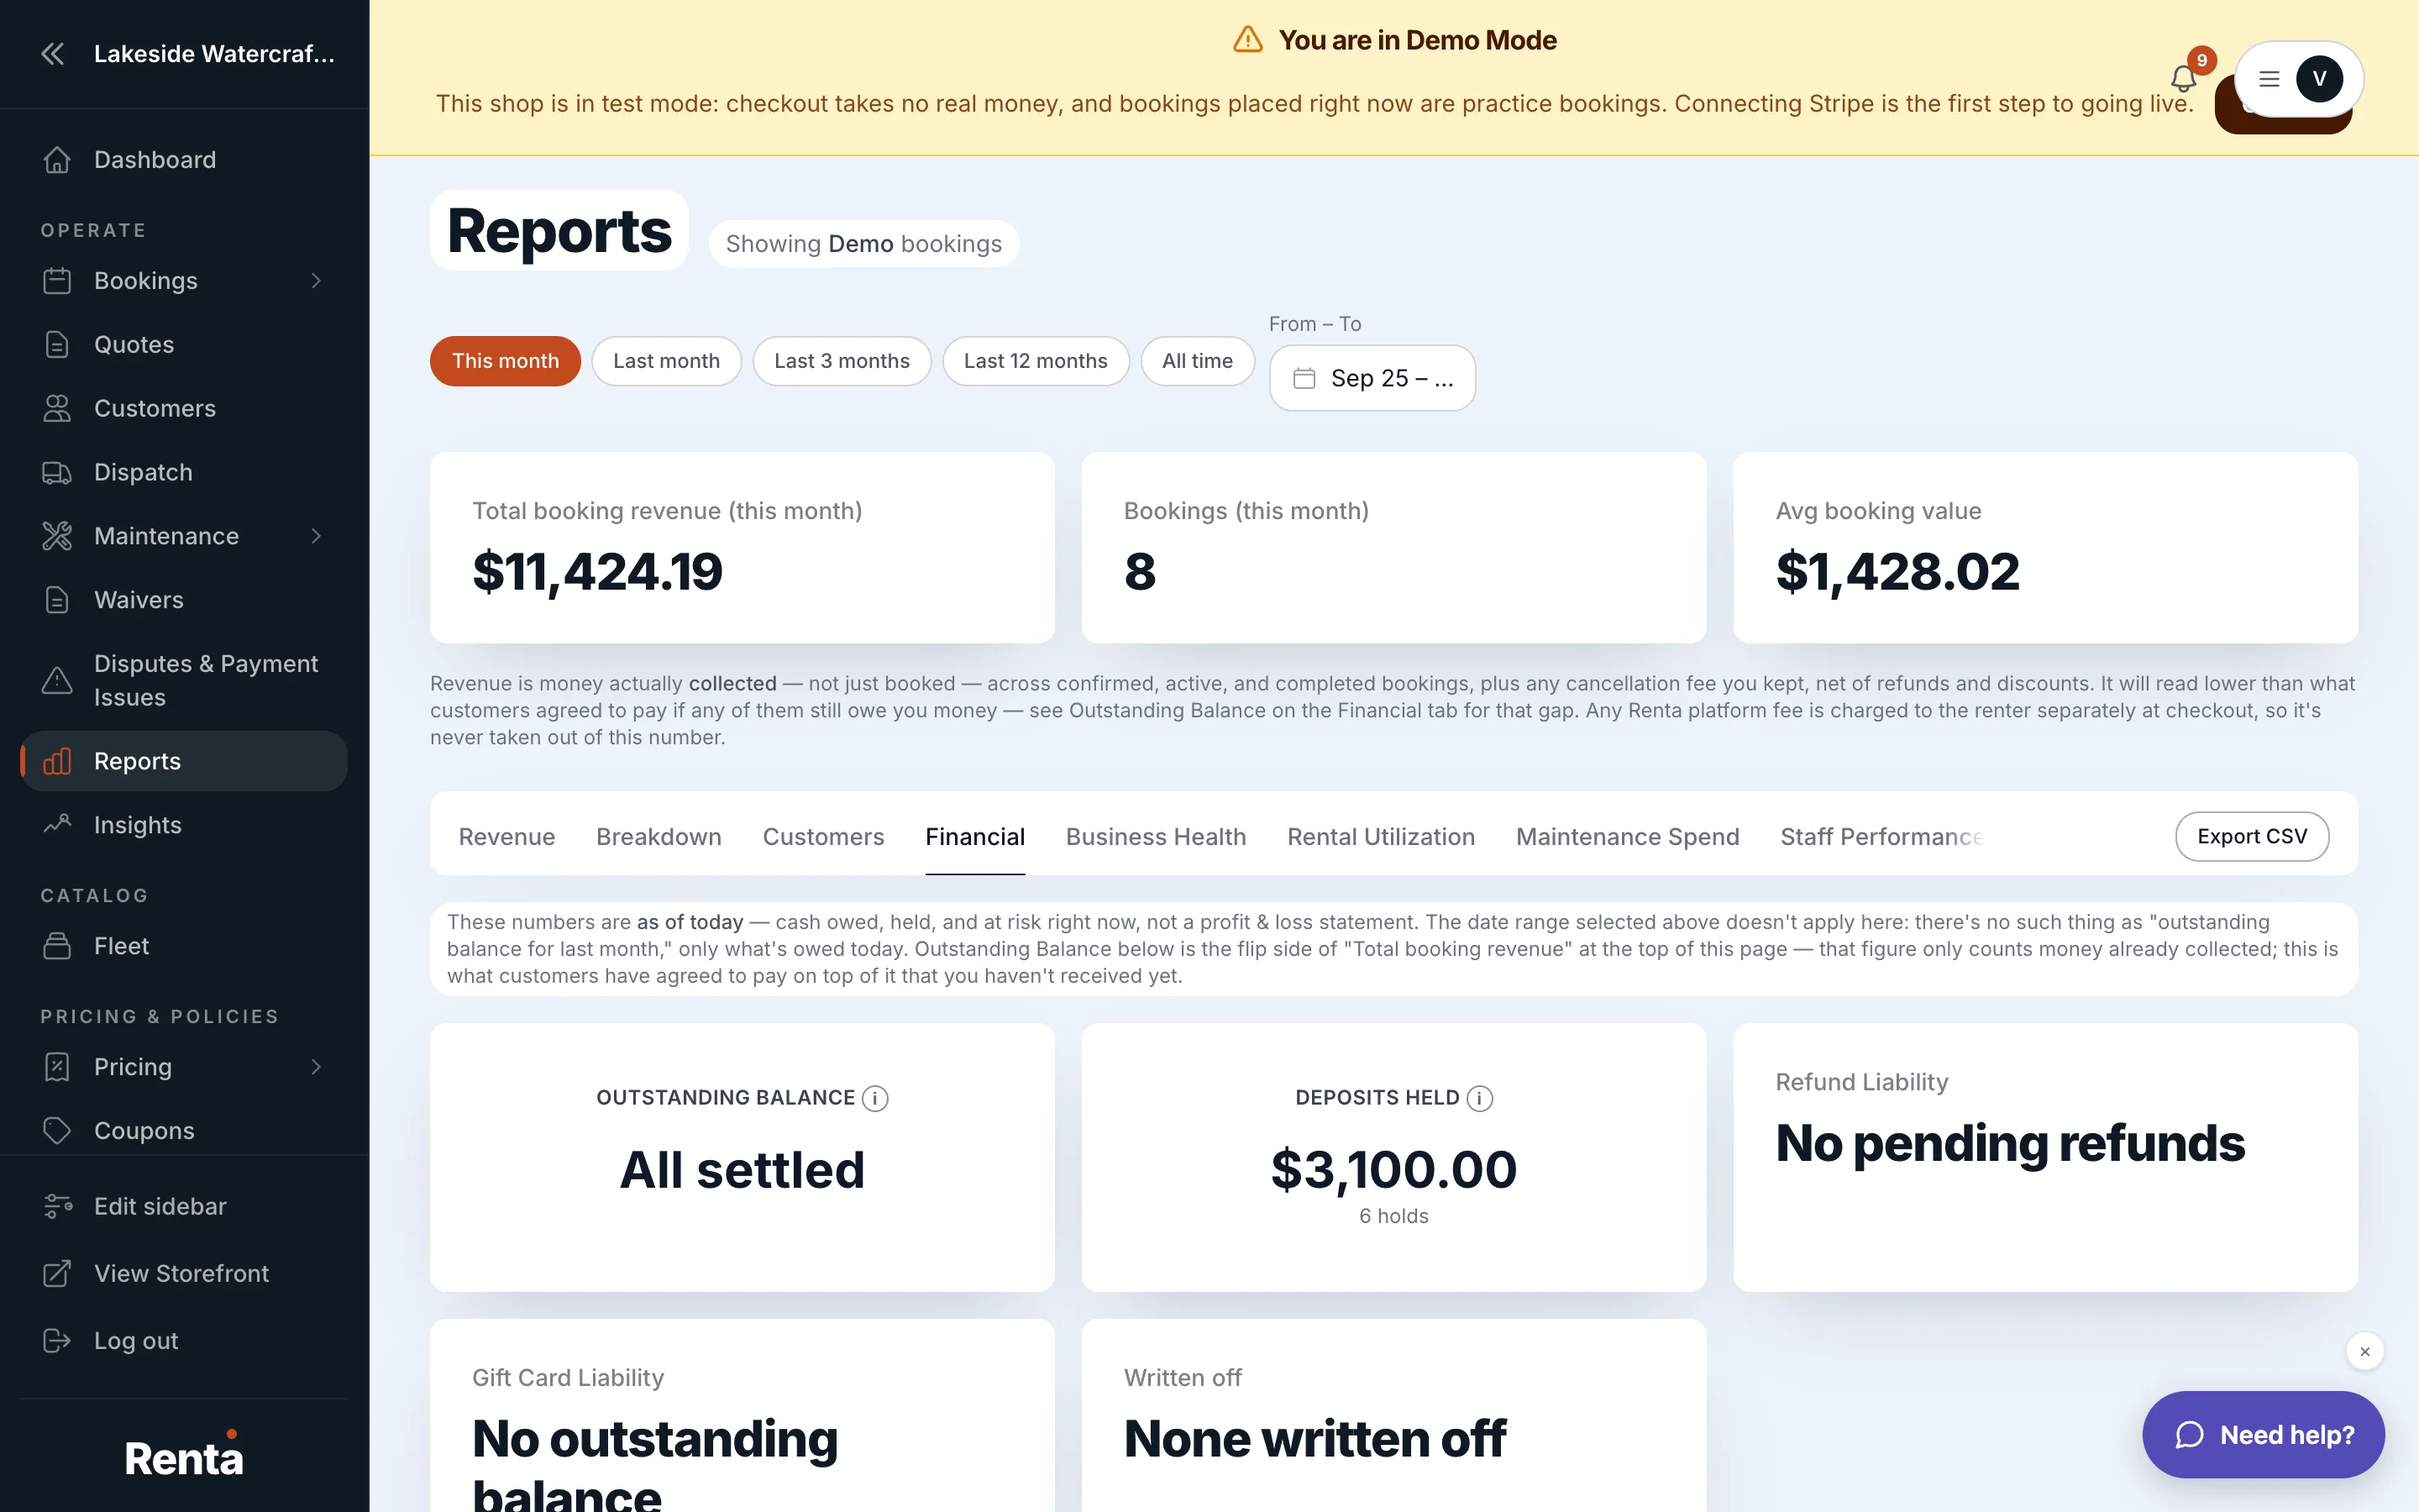Expand the Maintenance submenu chevron
This screenshot has height=1512, width=2419.
click(316, 536)
